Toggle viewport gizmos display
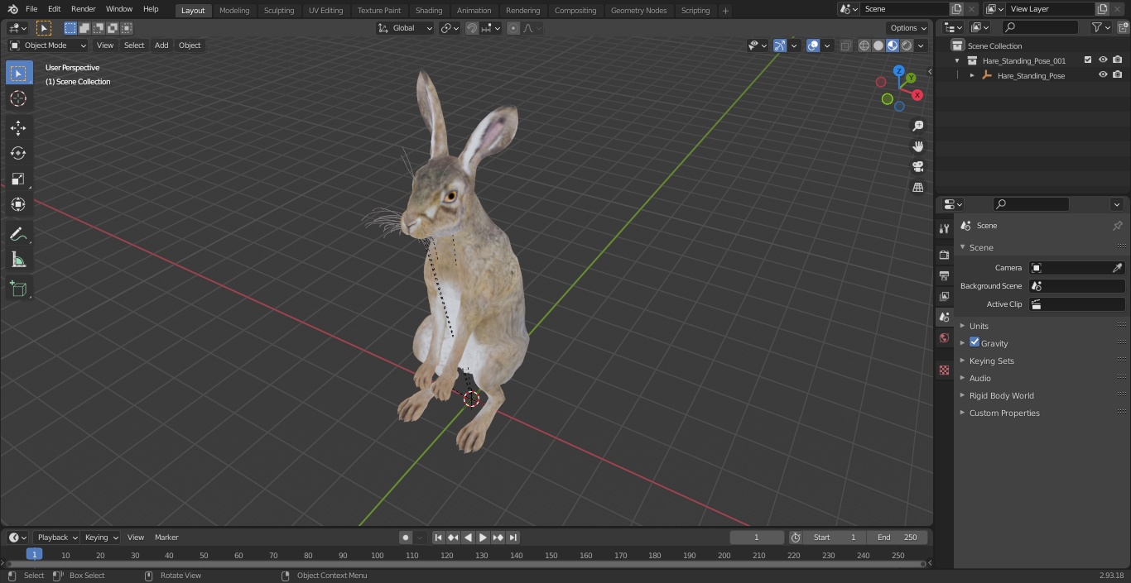1131x583 pixels. [780, 45]
